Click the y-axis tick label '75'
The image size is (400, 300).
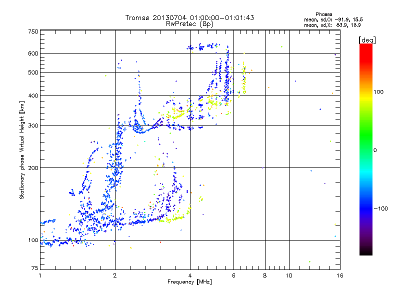[x=35, y=268]
